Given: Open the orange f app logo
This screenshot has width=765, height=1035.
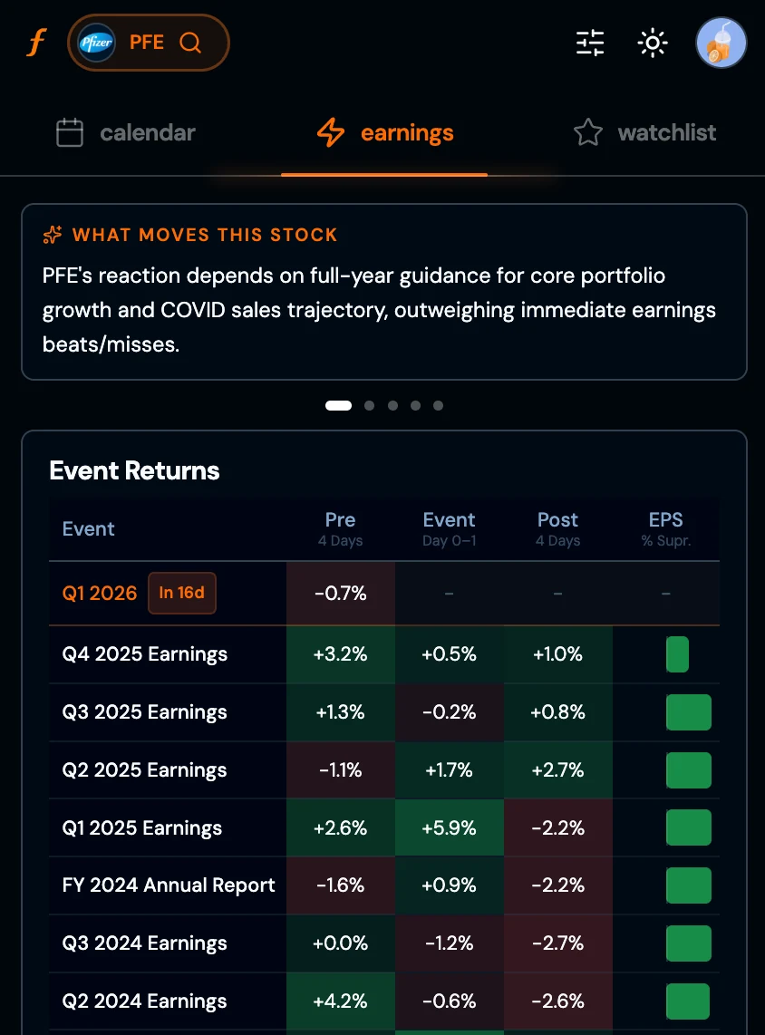Looking at the screenshot, I should (35, 42).
